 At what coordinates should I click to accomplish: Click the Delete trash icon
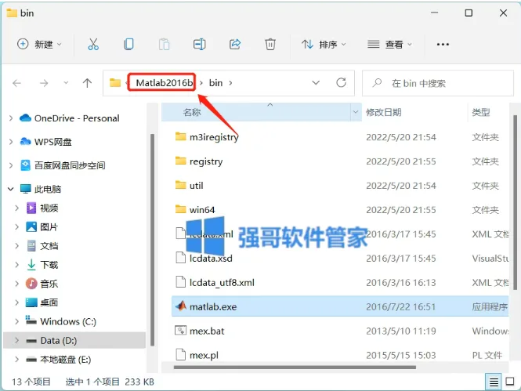(x=270, y=44)
